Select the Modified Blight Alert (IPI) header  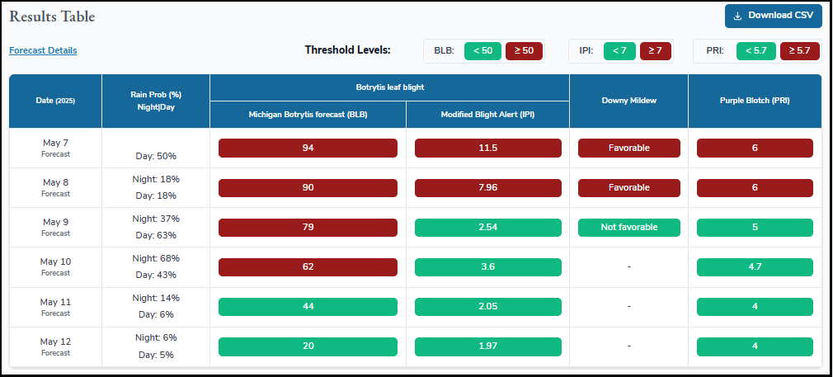pos(487,115)
